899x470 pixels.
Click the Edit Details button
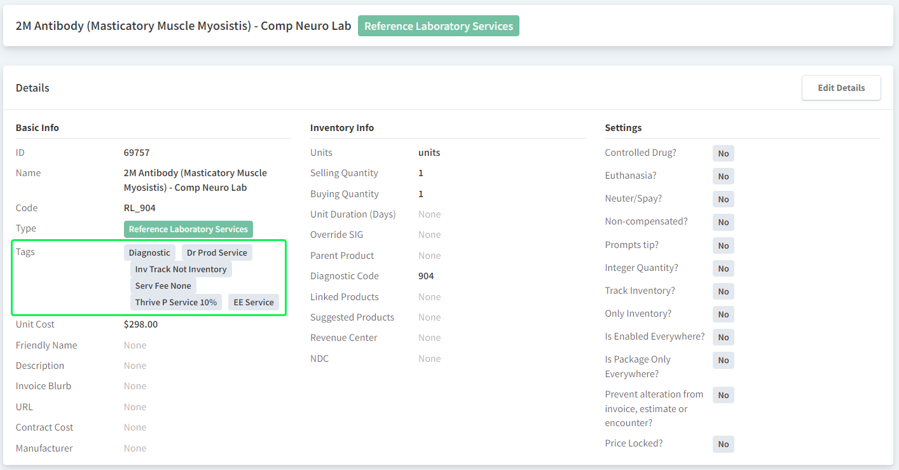[x=841, y=88]
